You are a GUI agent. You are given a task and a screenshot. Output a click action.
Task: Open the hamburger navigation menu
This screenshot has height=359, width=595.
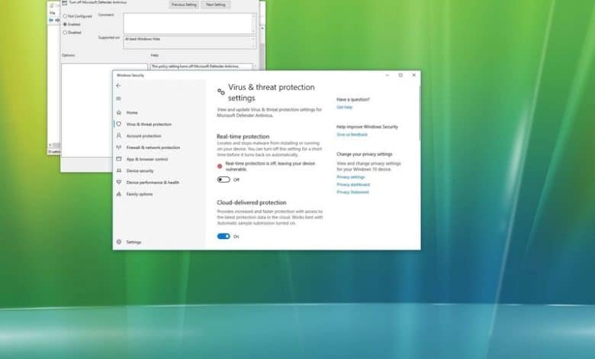118,99
